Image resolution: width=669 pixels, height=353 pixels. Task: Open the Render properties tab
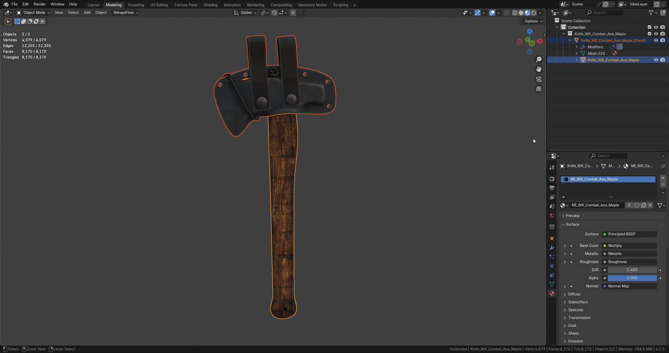pos(552,179)
